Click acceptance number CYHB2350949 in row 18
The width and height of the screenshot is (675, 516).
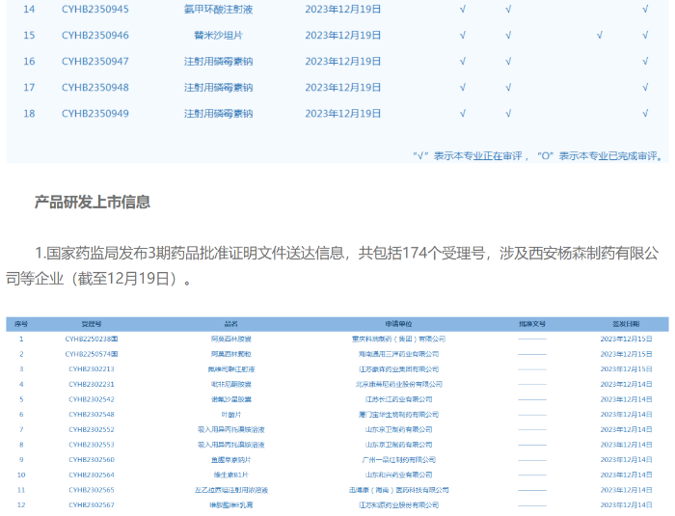(x=95, y=114)
